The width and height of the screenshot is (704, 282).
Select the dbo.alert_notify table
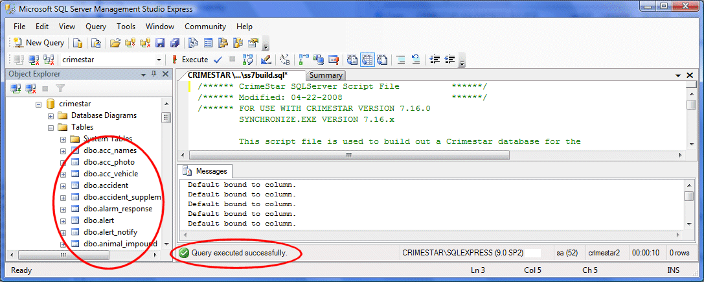[x=110, y=232]
